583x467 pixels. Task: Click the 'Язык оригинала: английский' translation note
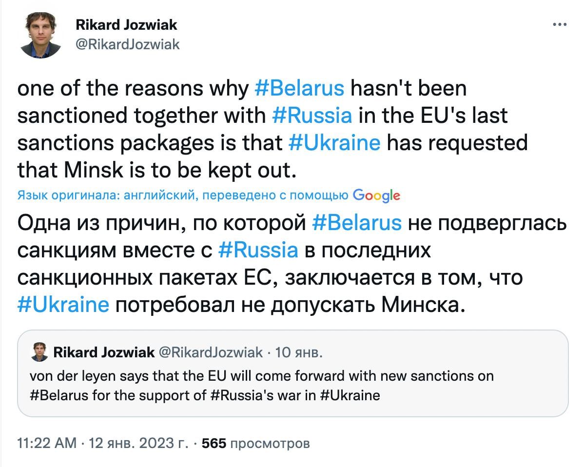106,195
